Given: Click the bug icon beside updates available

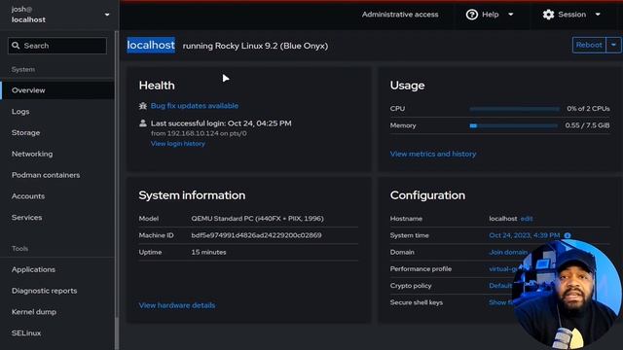Looking at the screenshot, I should tap(143, 106).
